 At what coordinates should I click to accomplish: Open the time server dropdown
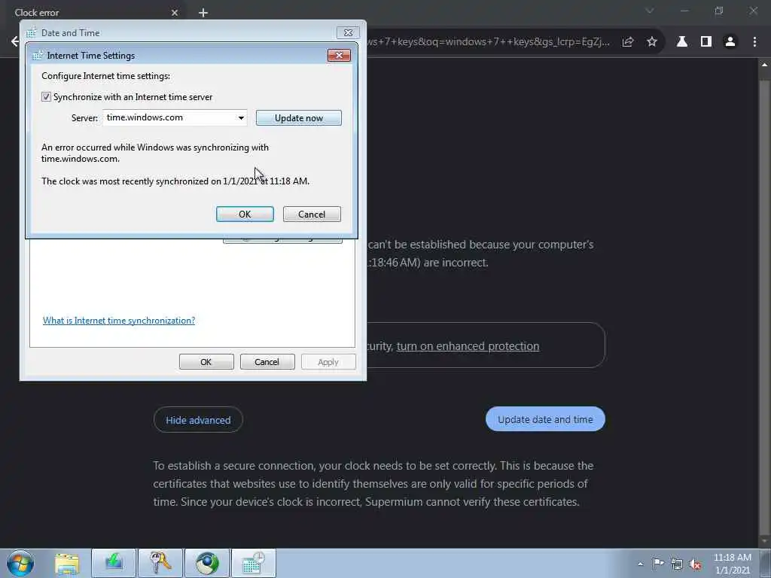pyautogui.click(x=241, y=118)
